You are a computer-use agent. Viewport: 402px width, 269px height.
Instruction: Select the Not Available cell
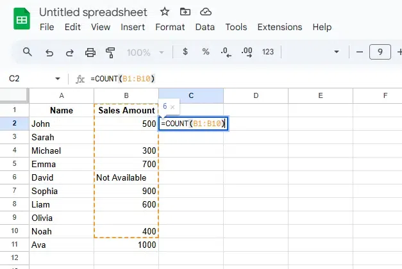point(126,177)
